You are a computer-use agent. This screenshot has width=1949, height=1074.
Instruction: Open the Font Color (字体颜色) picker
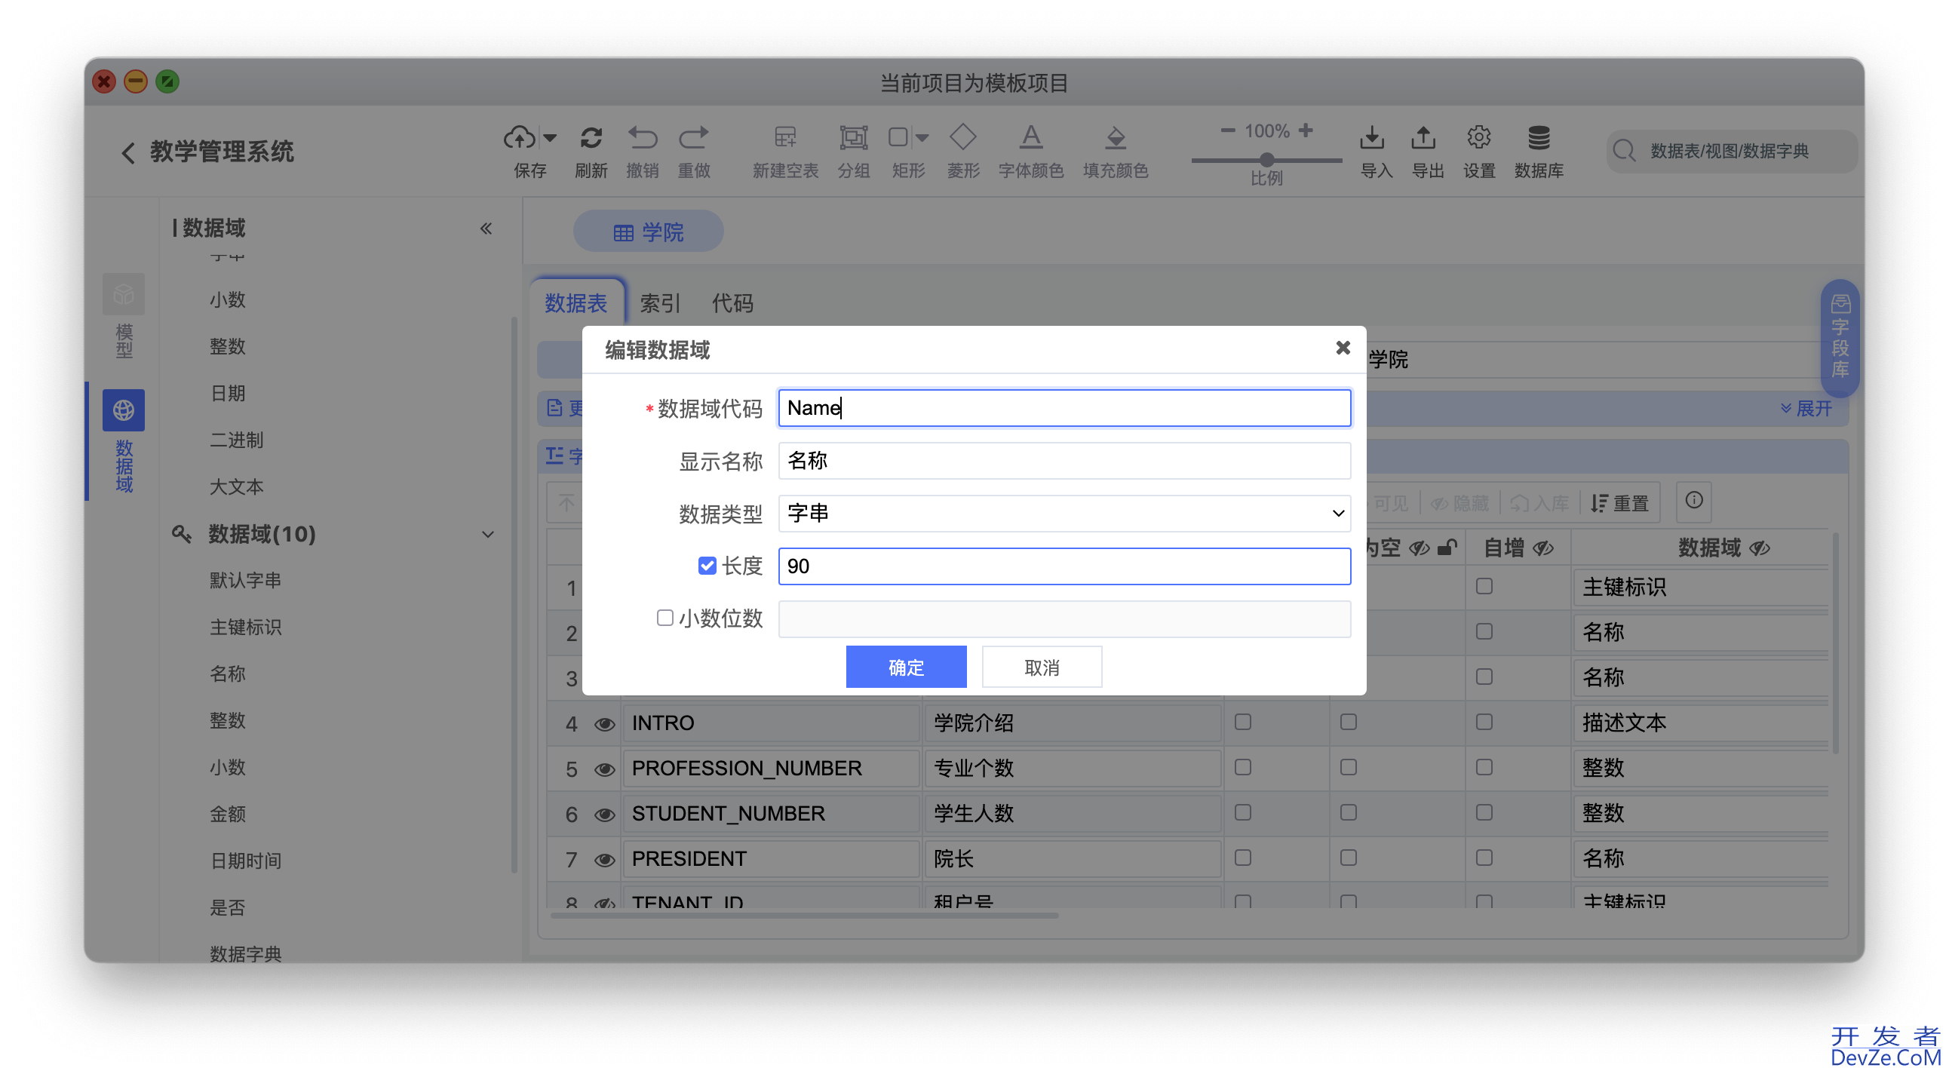tap(1030, 138)
